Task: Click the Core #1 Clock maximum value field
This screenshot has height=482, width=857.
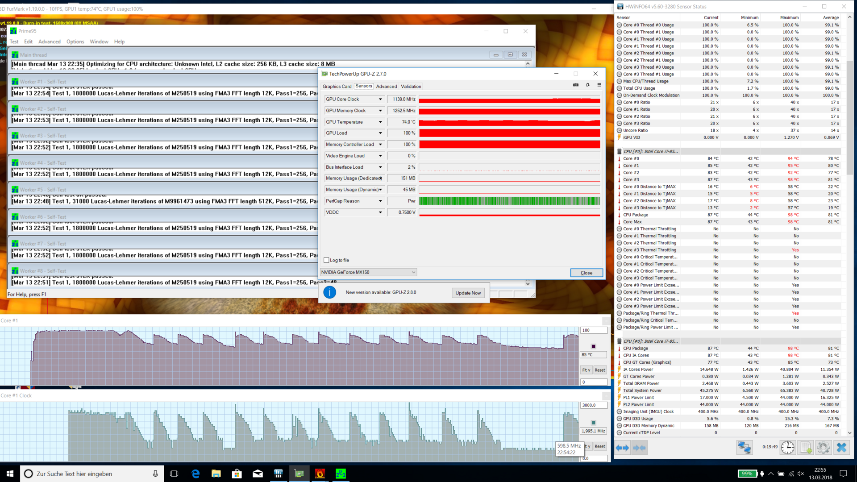Action: (593, 405)
